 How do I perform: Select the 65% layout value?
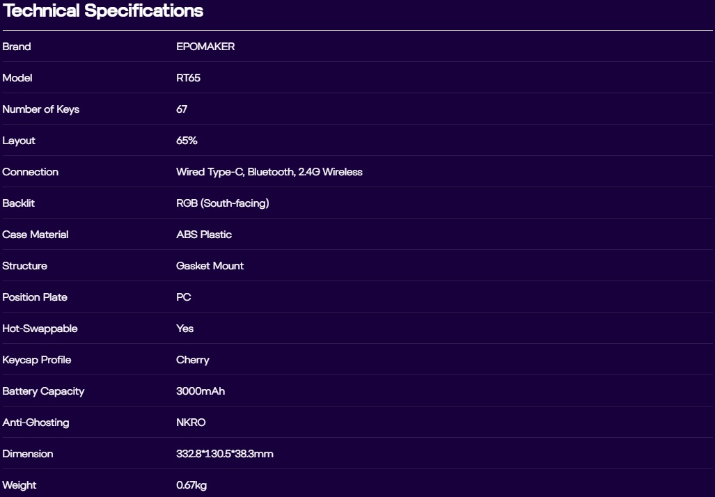[187, 141]
